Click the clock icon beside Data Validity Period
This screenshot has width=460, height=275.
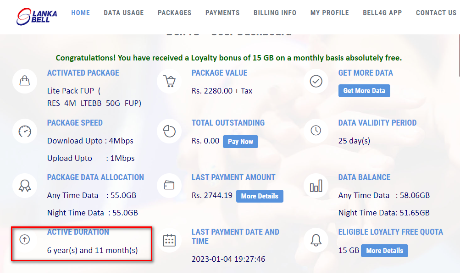point(316,131)
